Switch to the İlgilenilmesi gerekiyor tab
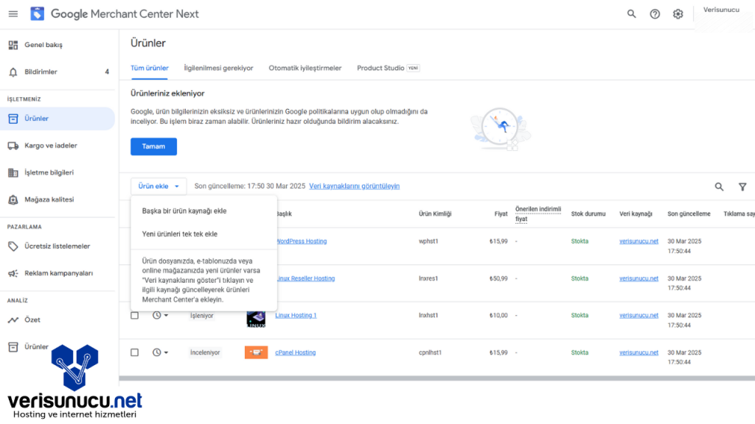The width and height of the screenshot is (755, 424). click(x=218, y=68)
